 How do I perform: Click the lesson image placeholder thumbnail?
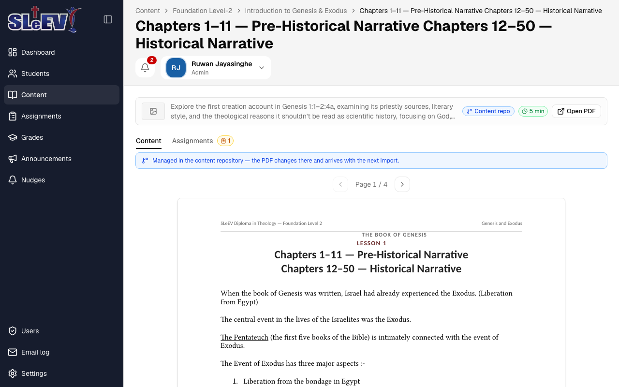pos(153,111)
